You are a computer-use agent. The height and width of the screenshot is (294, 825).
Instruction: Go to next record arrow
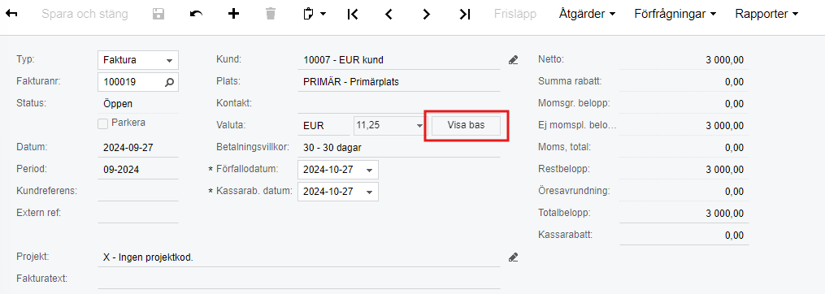pos(426,14)
